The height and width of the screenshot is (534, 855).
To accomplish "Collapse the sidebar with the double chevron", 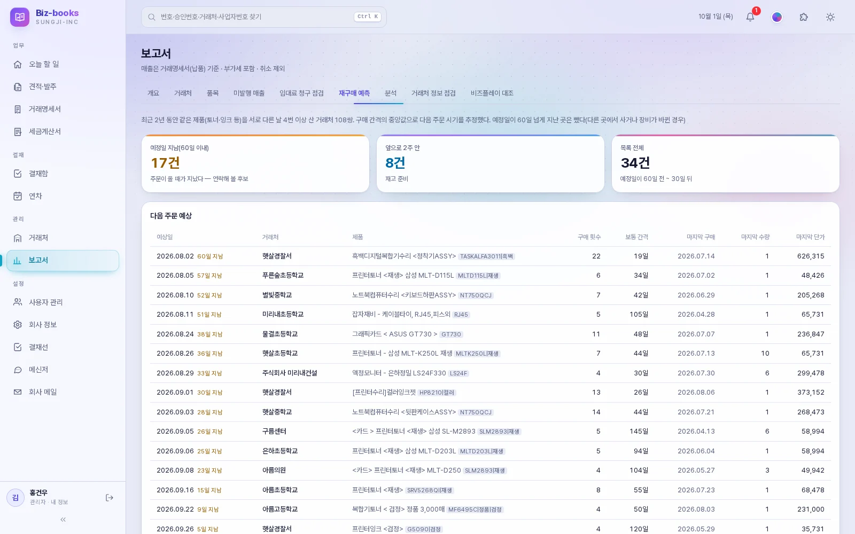I will coord(63,520).
